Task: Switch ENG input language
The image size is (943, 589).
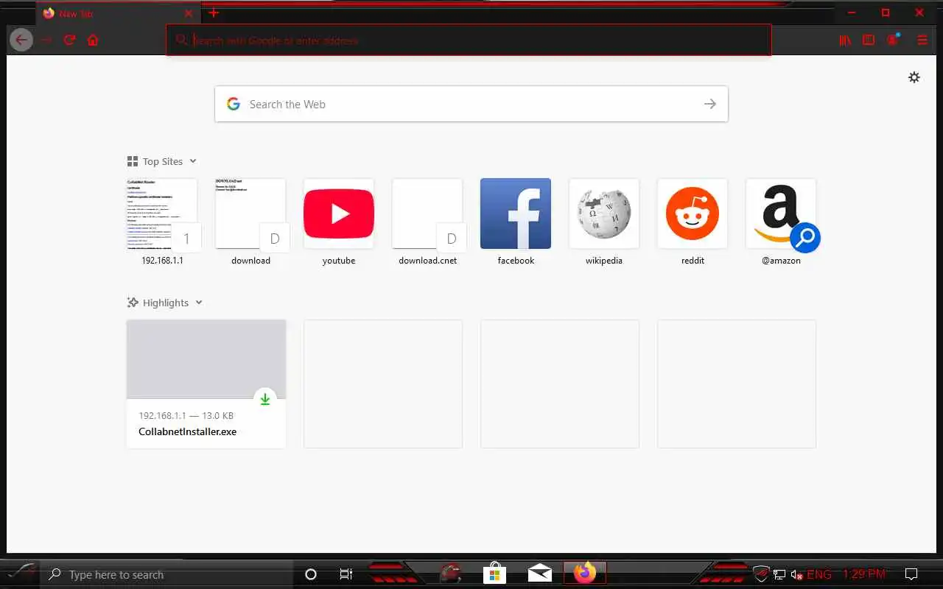Action: point(819,574)
